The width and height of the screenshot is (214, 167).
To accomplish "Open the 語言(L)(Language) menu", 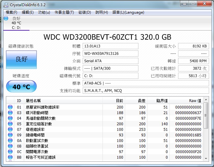I will [x=128, y=12].
